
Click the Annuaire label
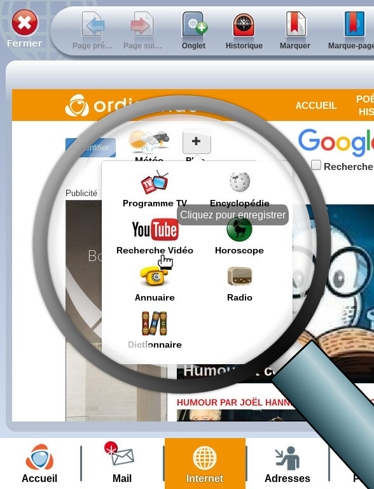point(155,297)
